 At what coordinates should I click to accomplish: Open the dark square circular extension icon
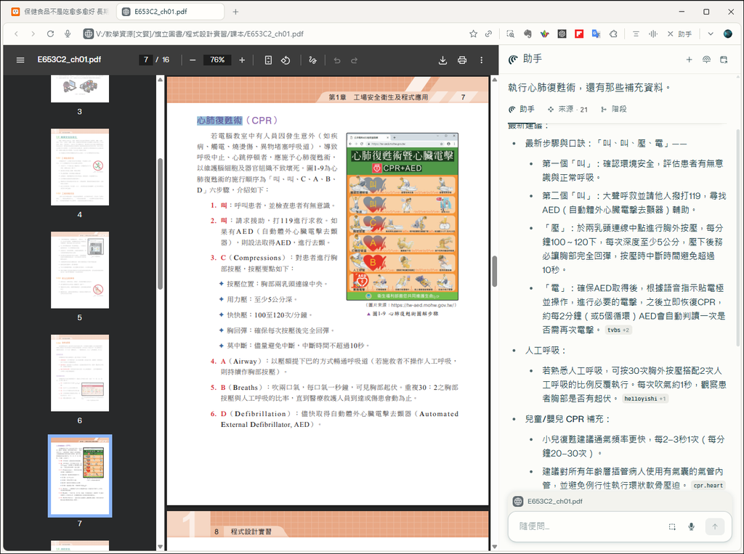click(562, 33)
